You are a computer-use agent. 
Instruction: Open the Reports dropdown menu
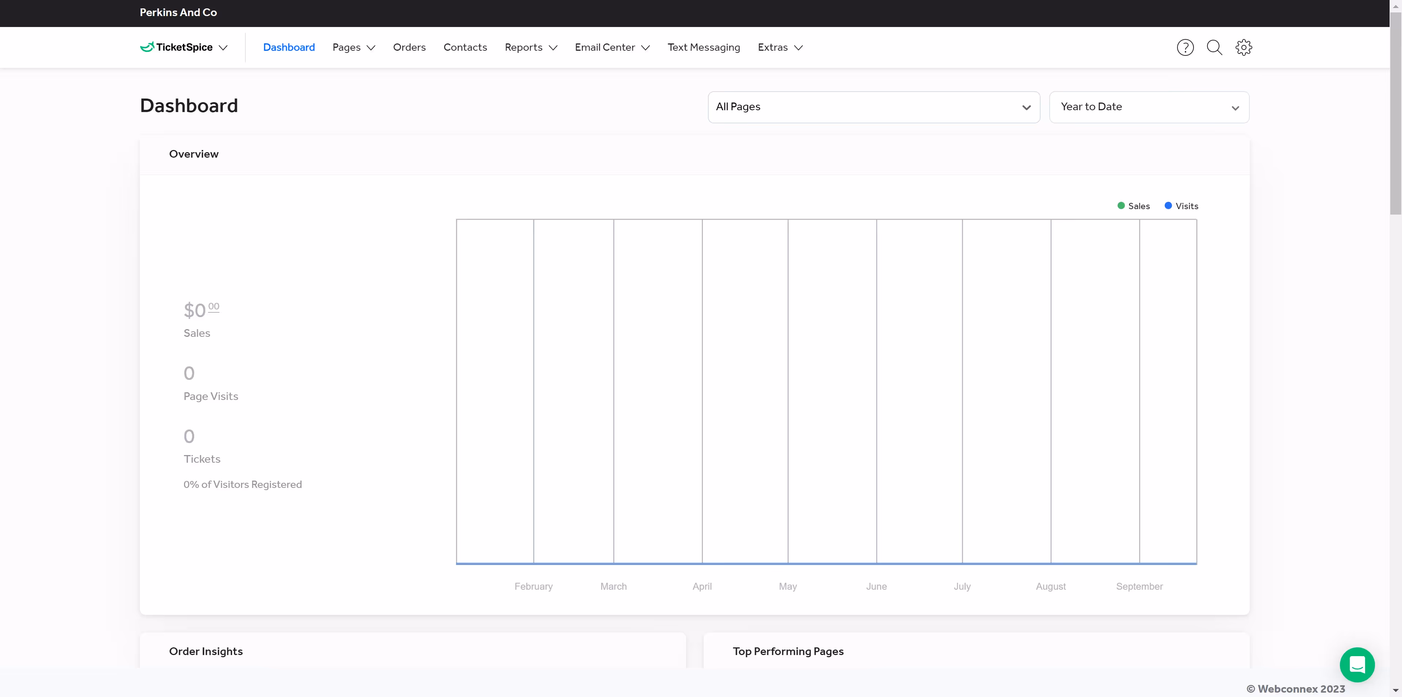pyautogui.click(x=530, y=47)
